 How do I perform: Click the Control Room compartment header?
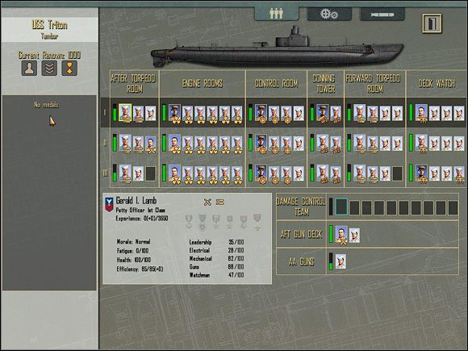276,83
